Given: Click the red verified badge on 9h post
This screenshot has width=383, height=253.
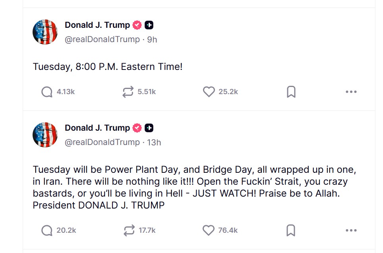Looking at the screenshot, I should [137, 25].
